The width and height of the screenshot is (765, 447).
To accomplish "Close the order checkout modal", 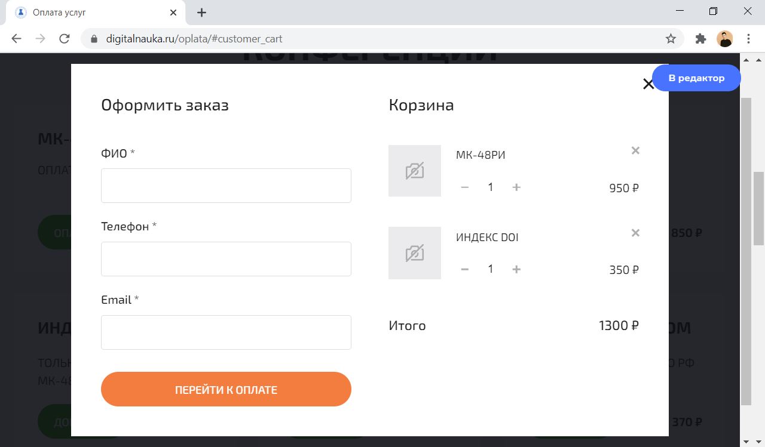I will pos(648,84).
